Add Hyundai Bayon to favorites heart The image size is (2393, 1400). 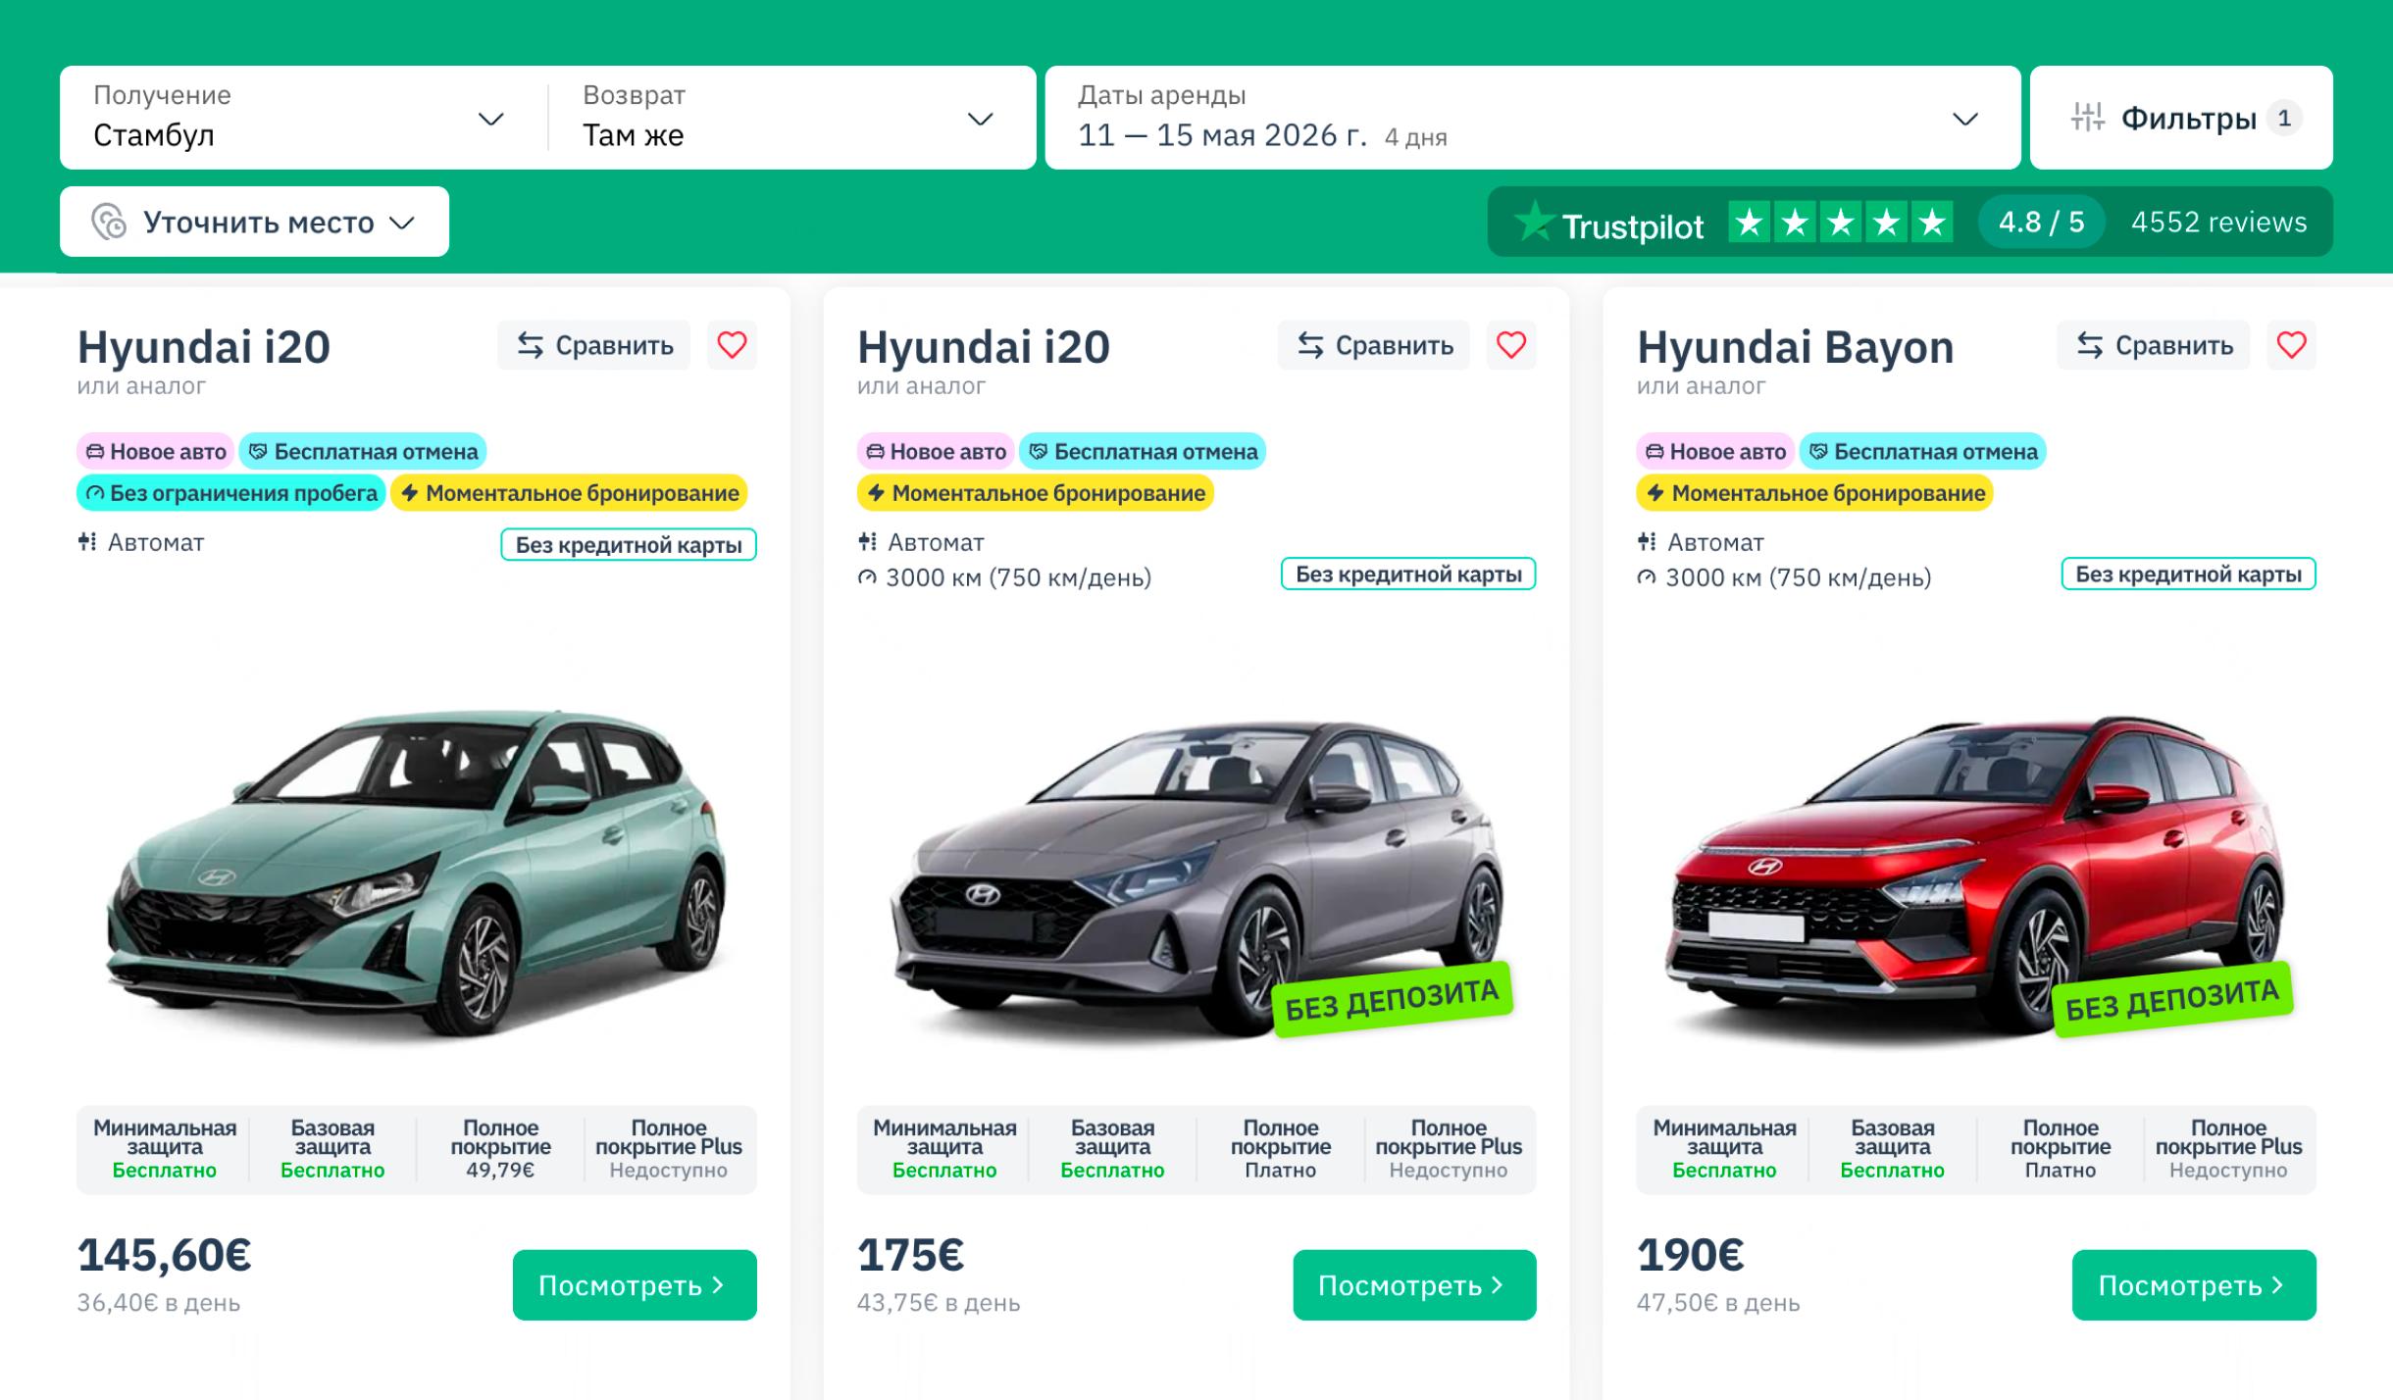coord(2291,345)
